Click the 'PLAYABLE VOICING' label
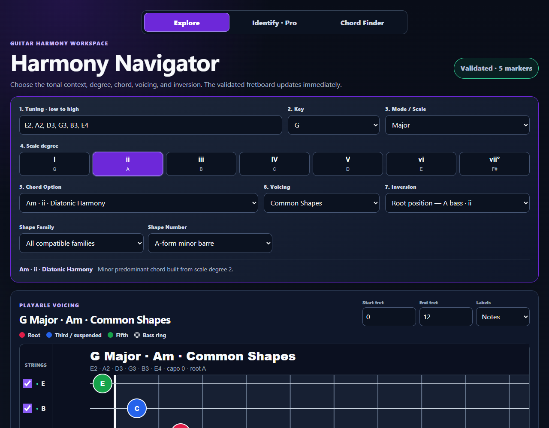549x428 pixels. (49, 305)
